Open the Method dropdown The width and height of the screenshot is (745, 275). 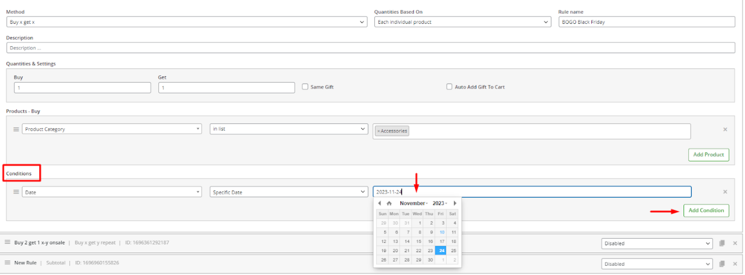[x=186, y=22]
